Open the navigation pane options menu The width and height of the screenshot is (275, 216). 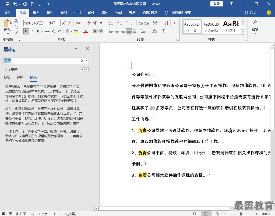[76, 49]
